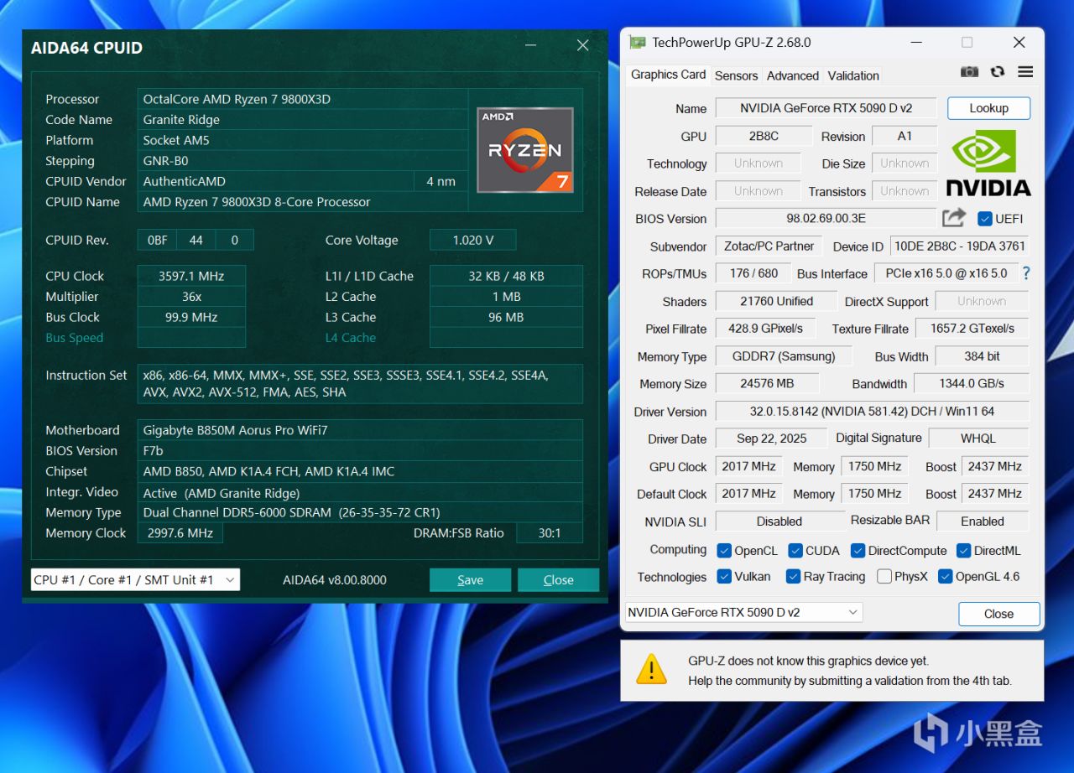Click the Code Name value Granite Ridge

pos(303,120)
